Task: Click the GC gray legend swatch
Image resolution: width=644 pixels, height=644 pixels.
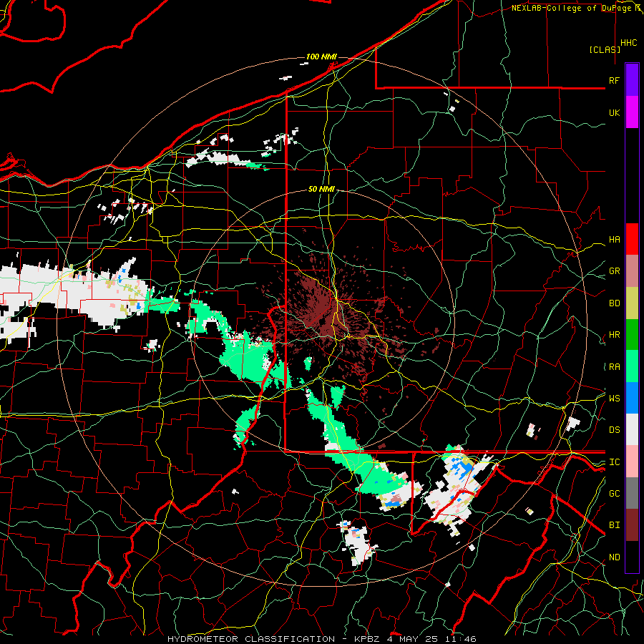Action: (x=632, y=493)
